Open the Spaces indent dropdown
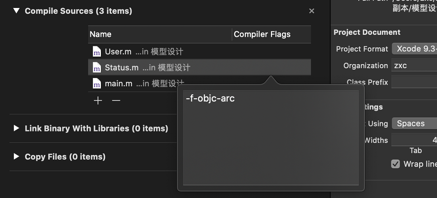 point(414,123)
